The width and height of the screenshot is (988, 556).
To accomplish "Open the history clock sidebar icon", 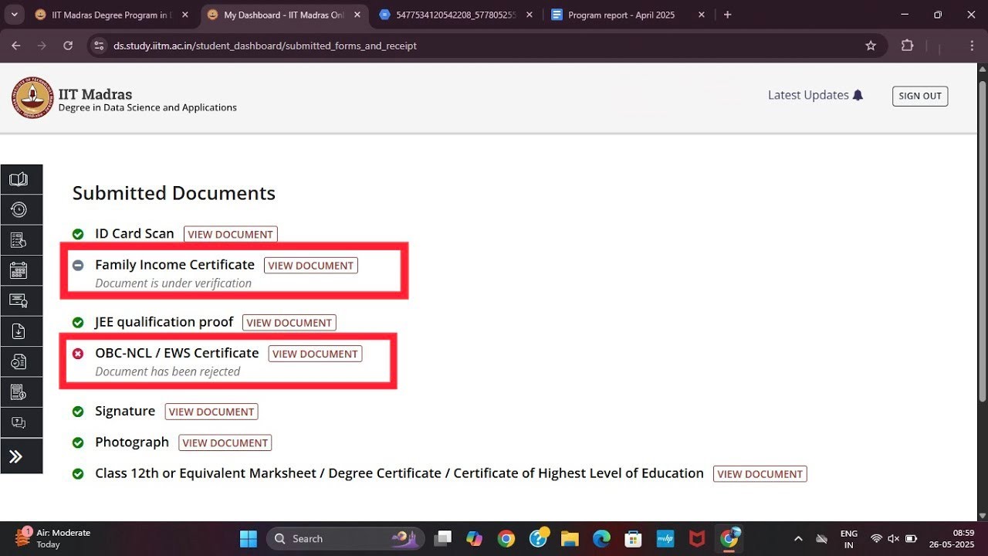I will 19,209.
